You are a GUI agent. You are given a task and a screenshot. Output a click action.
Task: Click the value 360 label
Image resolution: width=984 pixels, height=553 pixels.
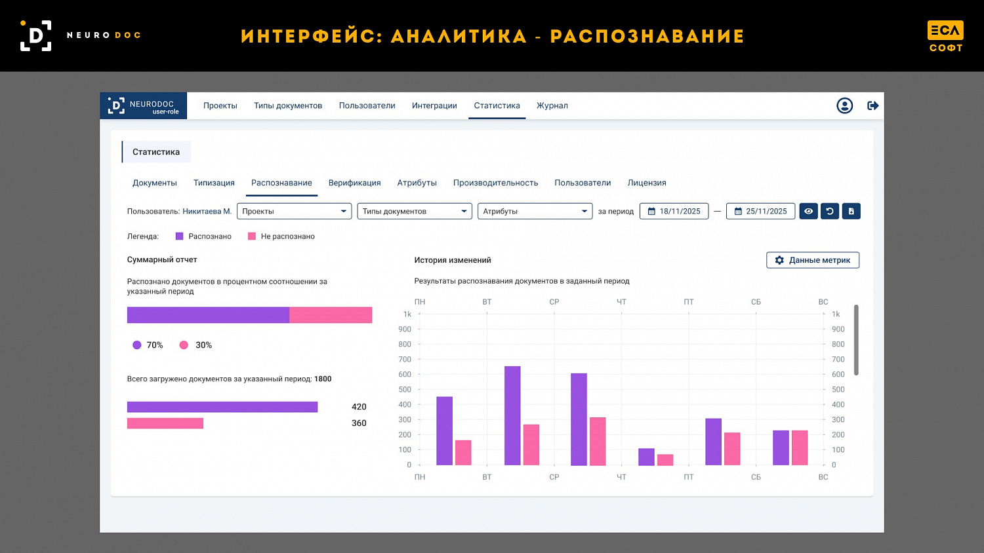(x=359, y=423)
